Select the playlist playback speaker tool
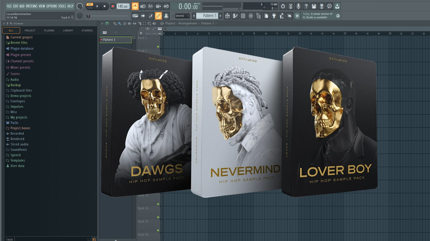This screenshot has width=430, height=241. (x=154, y=23)
